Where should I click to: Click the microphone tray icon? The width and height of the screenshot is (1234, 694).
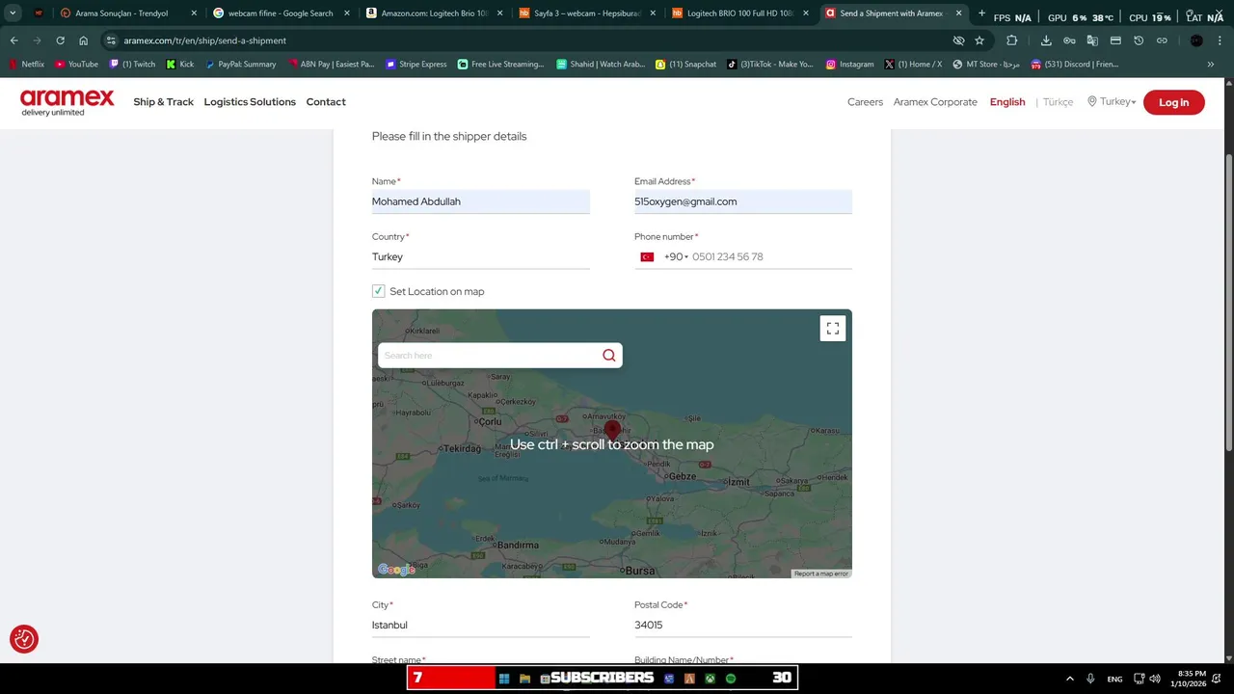[1090, 679]
